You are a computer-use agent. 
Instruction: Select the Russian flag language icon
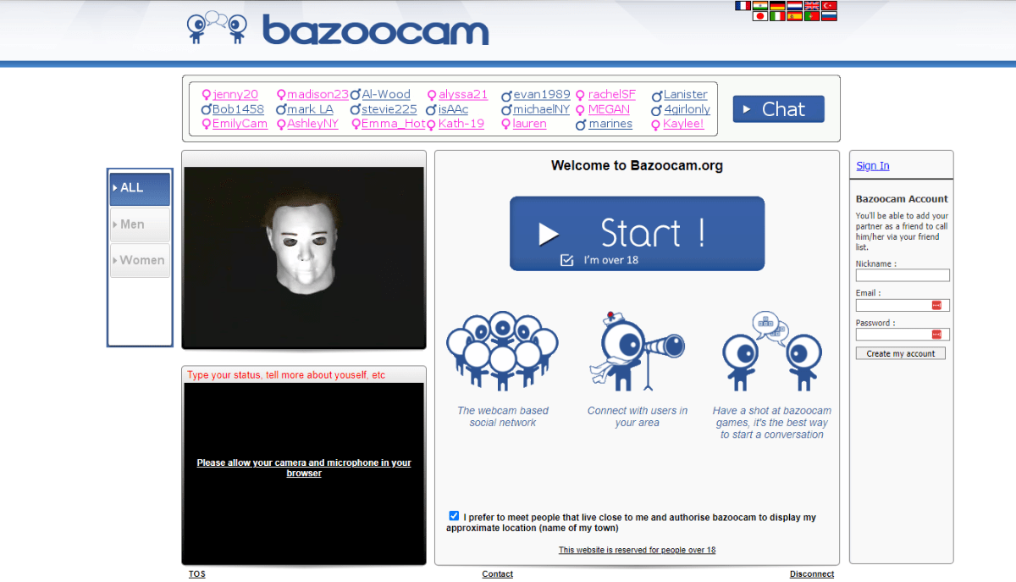[829, 16]
